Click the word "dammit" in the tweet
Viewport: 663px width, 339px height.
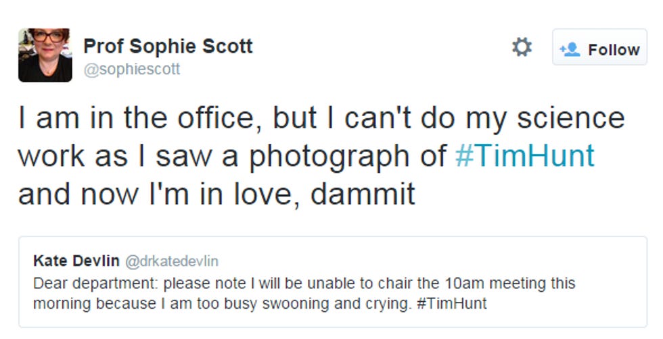[x=363, y=194]
